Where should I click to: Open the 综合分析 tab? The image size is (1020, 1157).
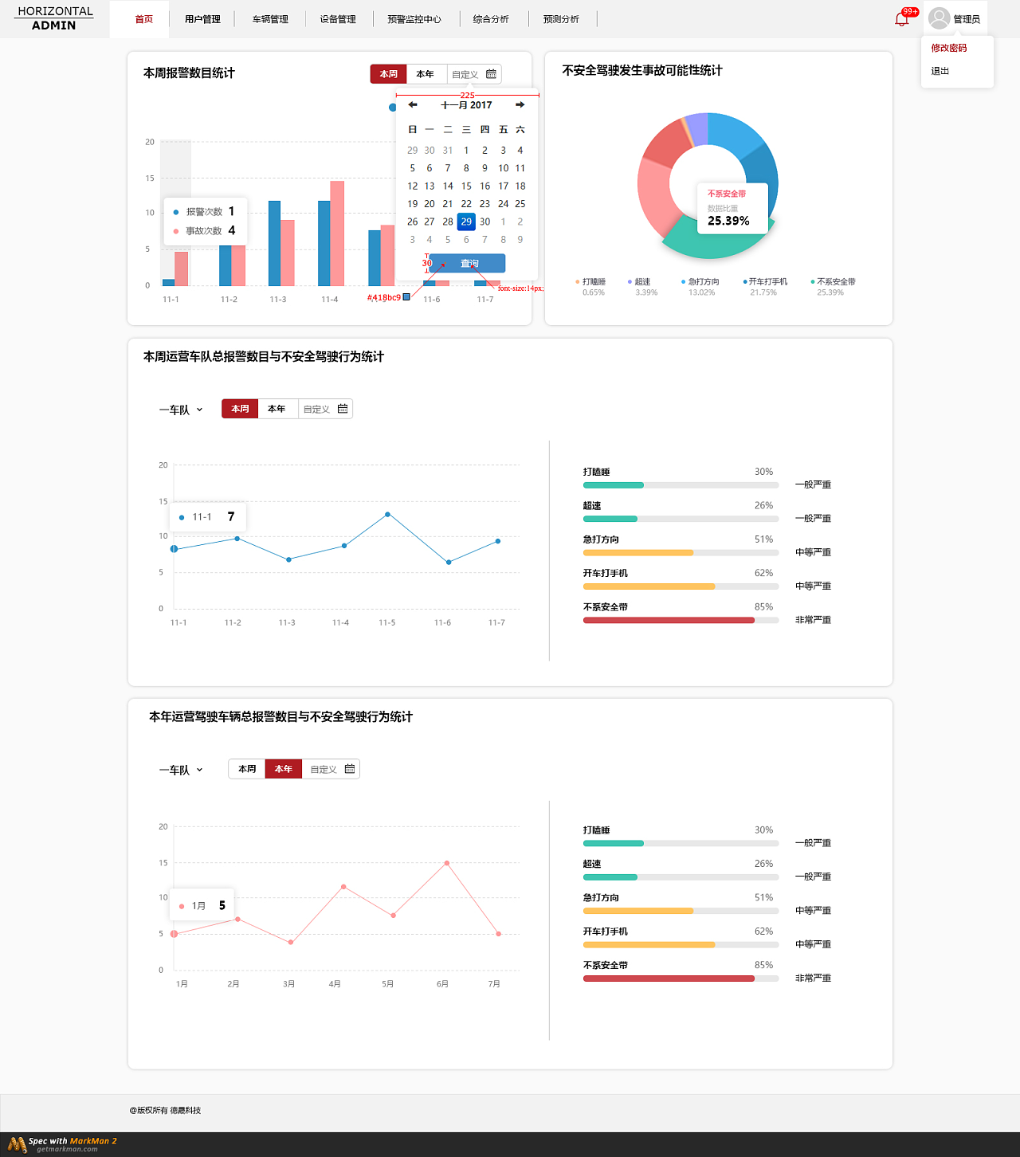click(x=491, y=19)
